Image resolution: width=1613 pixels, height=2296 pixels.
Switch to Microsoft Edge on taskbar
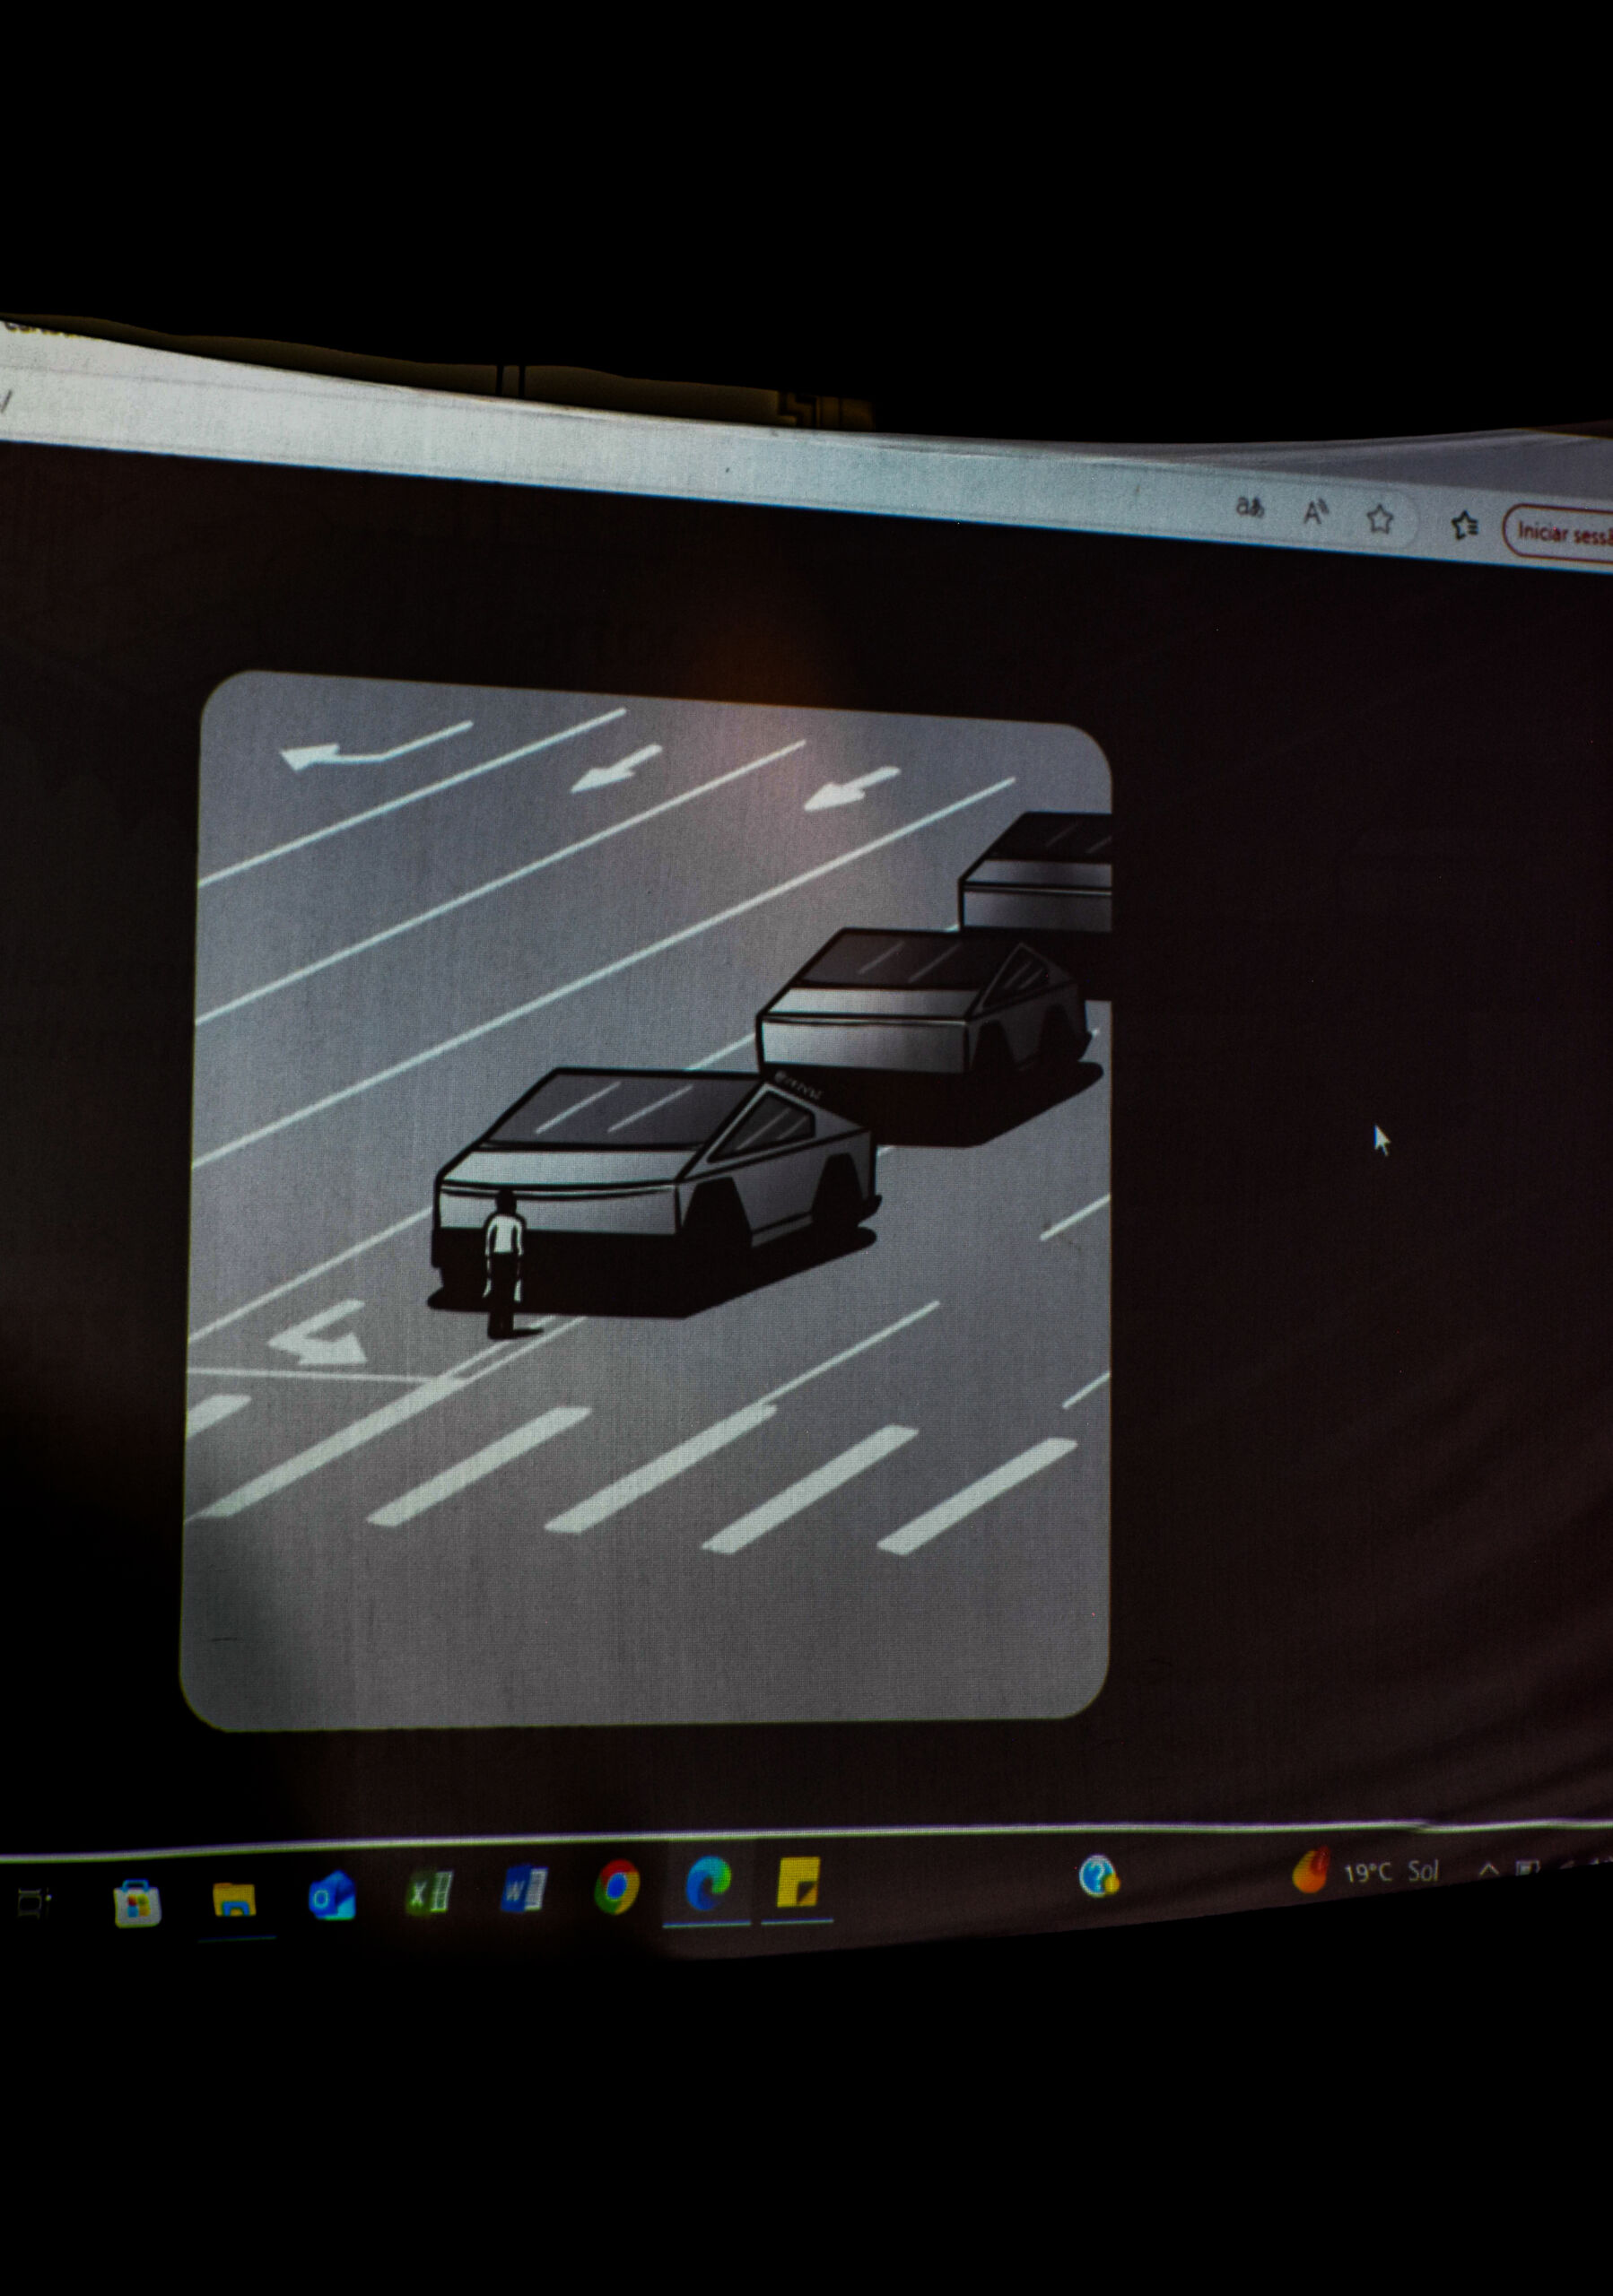pos(708,1884)
